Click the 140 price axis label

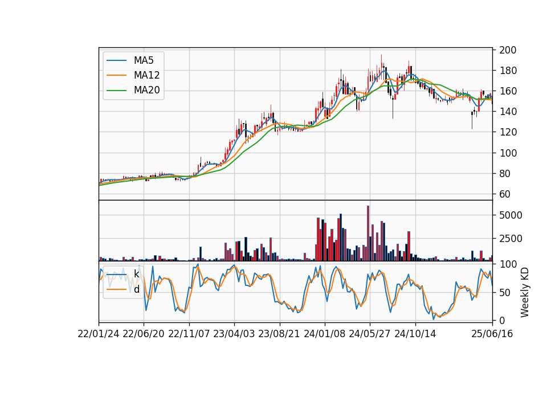pos(508,112)
